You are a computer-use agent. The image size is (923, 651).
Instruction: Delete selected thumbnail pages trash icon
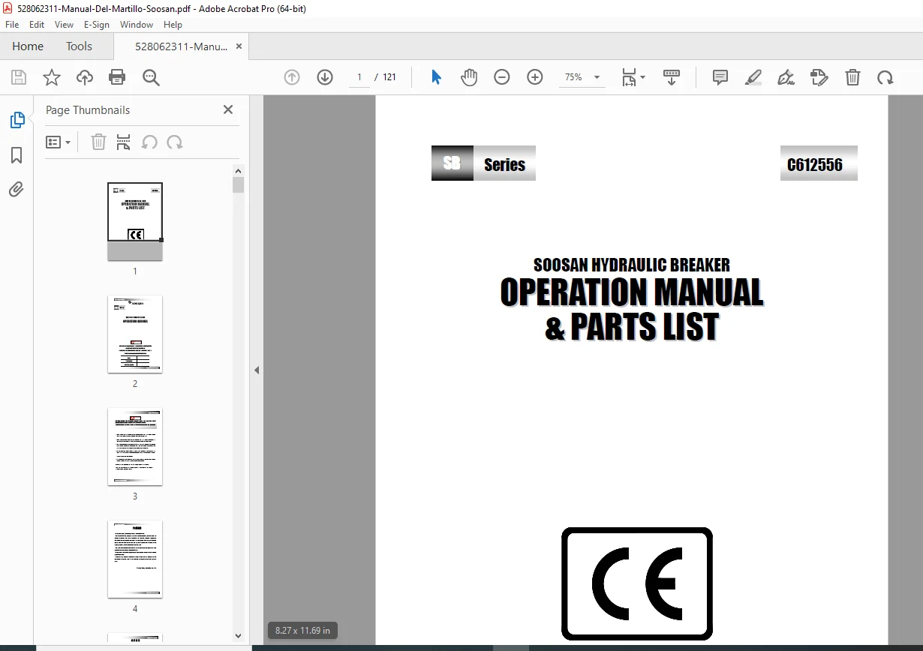98,142
